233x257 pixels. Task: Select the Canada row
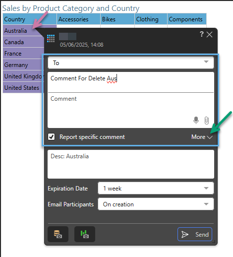point(23,42)
